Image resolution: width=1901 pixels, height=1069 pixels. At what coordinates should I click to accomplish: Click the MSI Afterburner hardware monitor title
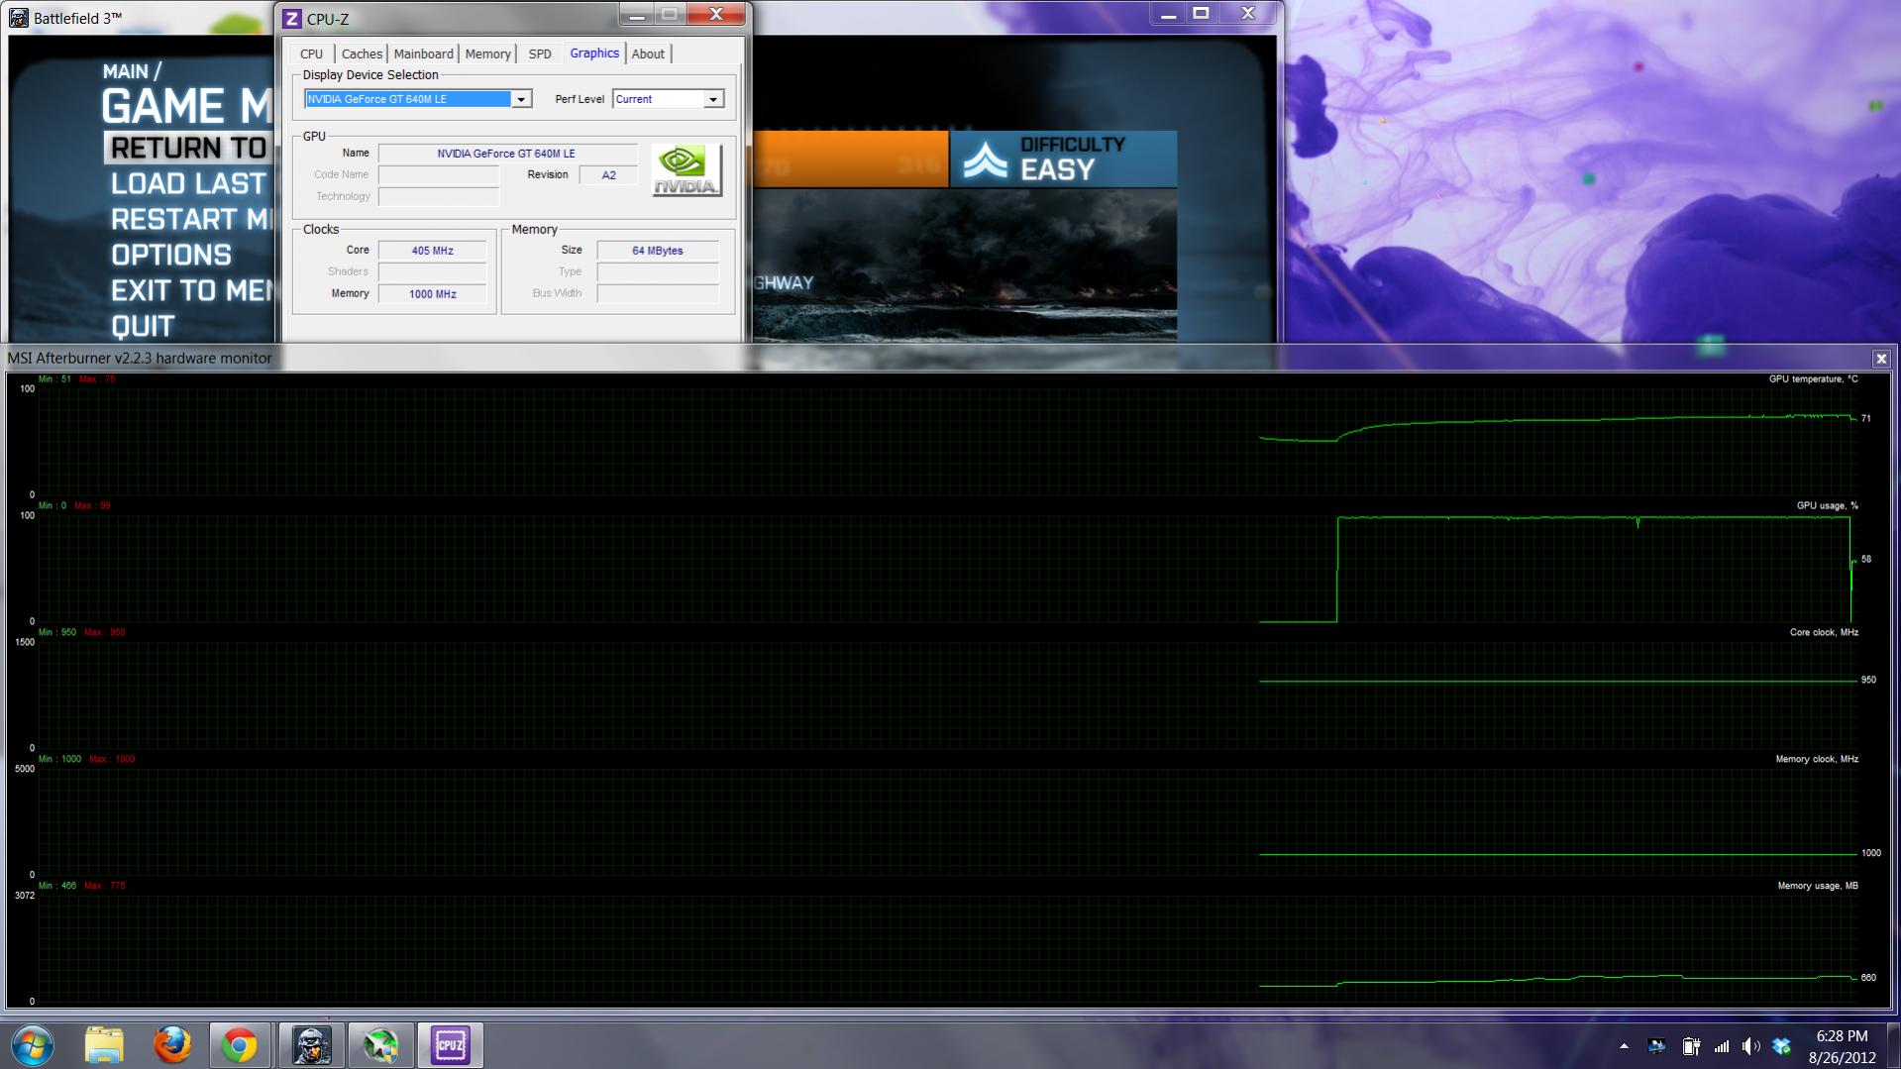click(x=140, y=359)
